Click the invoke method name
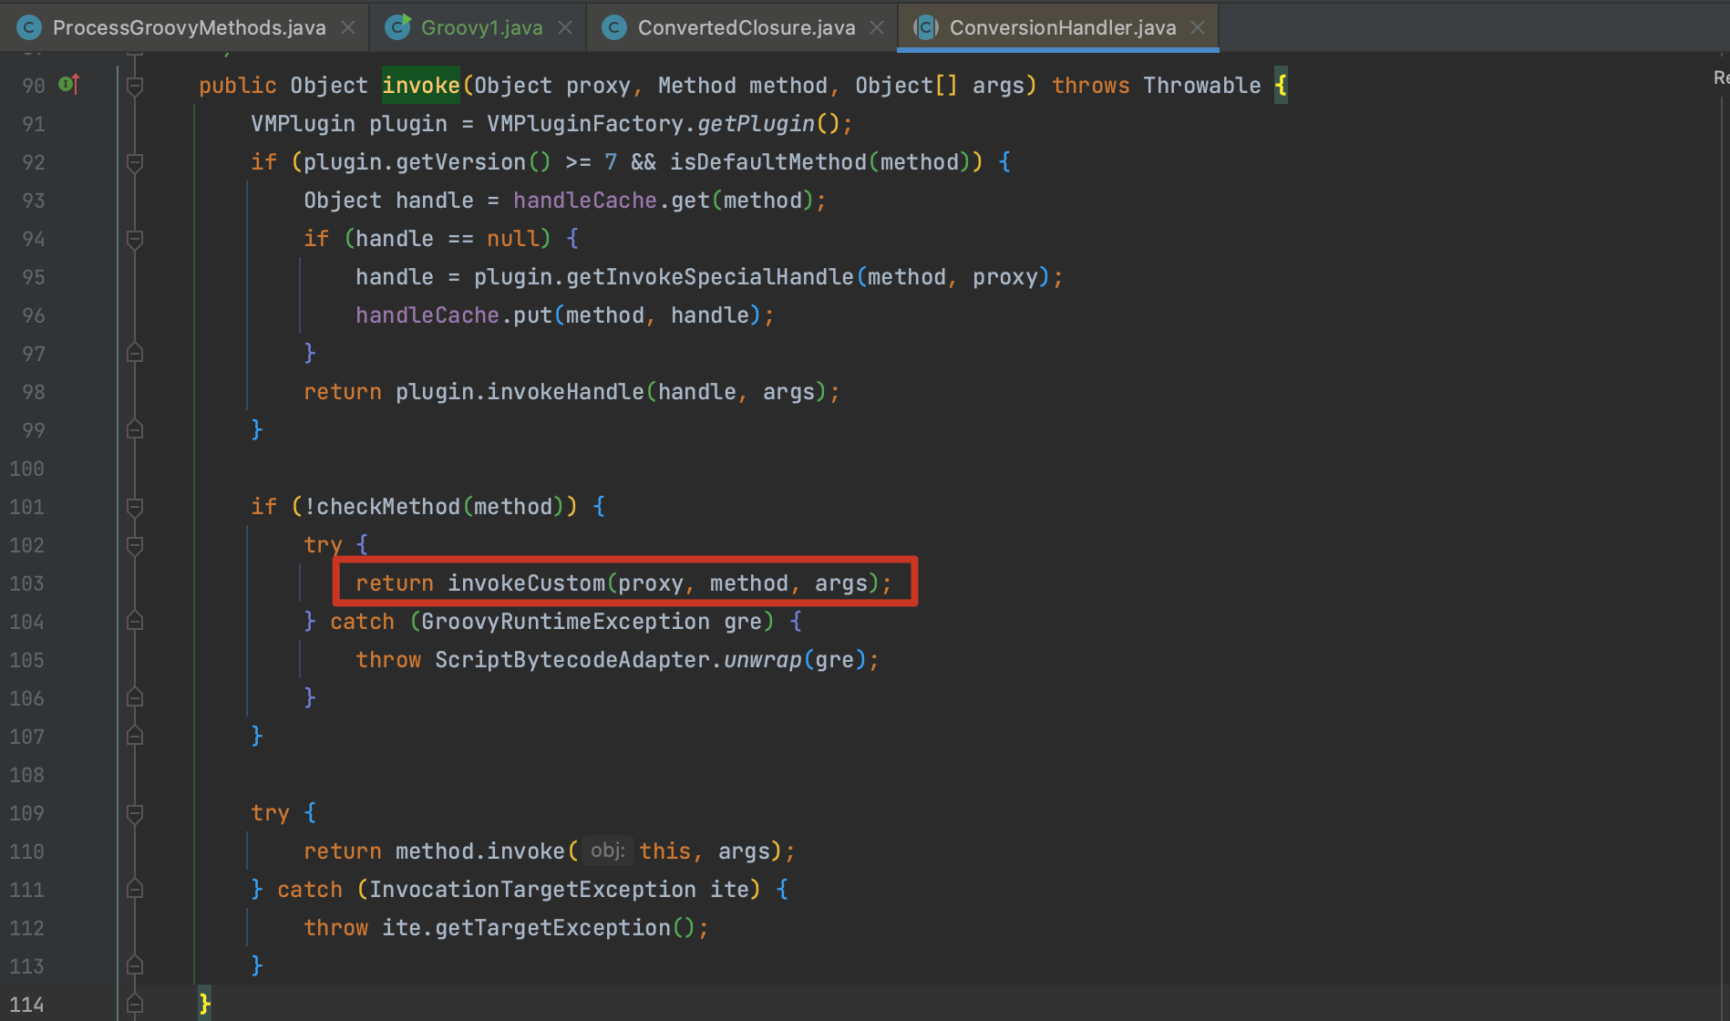 [421, 86]
